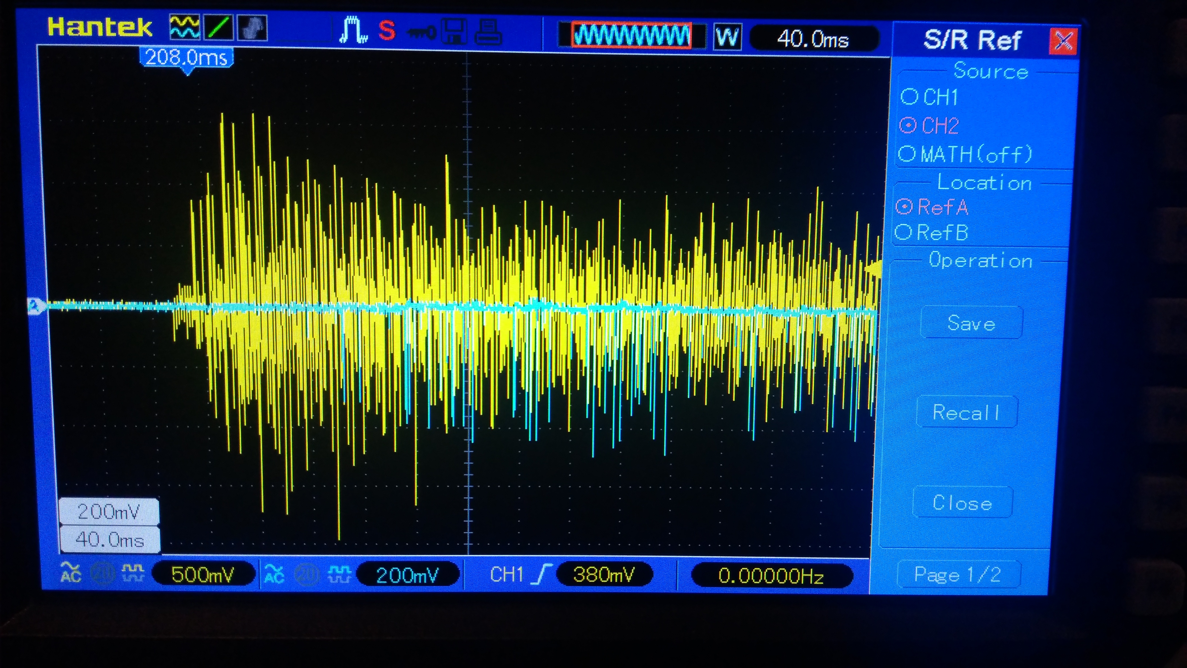The width and height of the screenshot is (1187, 668).
Task: Click the green diagonal line icon
Action: pos(218,28)
